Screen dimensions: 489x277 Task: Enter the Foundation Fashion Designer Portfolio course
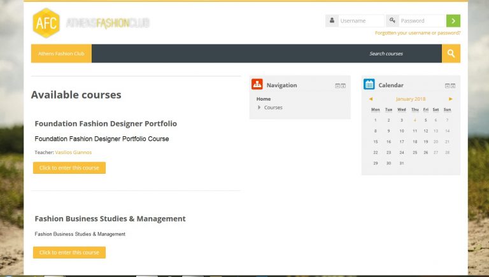(x=69, y=168)
